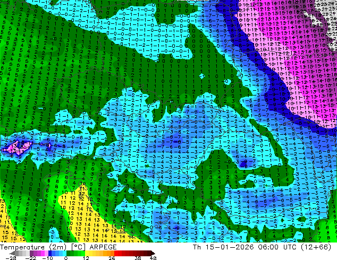Click the legend value '-10'
Screen dimensions: 337x260
47,258
